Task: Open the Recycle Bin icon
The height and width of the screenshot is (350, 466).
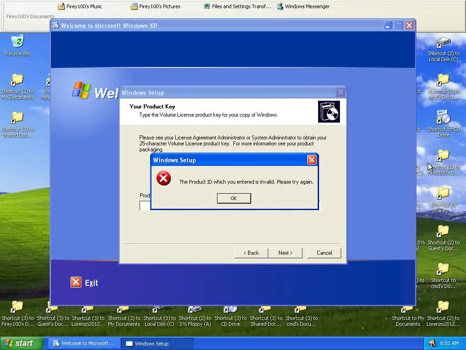Action: point(17,45)
